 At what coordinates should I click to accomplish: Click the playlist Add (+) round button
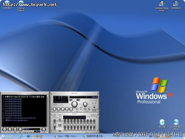coord(4,129)
